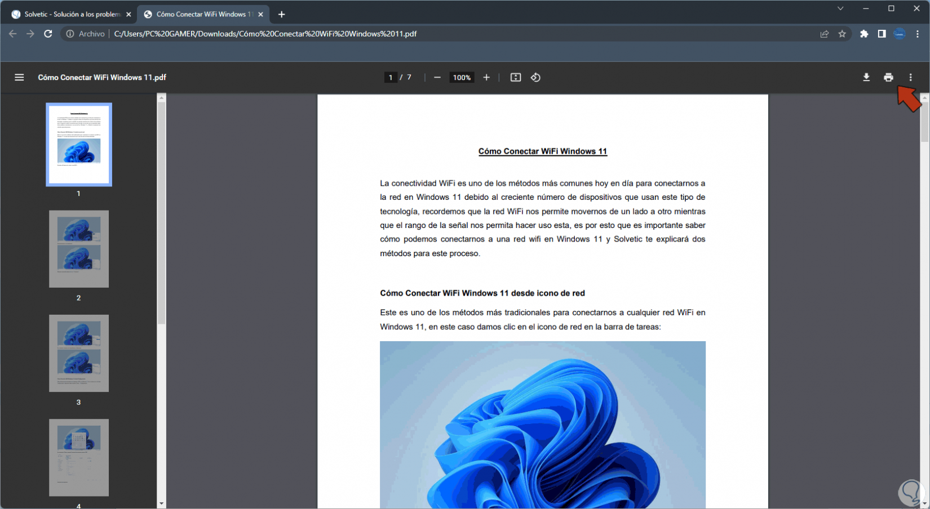The height and width of the screenshot is (509, 930).
Task: Close the Cómo Conectar WiFi tab
Action: pyautogui.click(x=260, y=15)
